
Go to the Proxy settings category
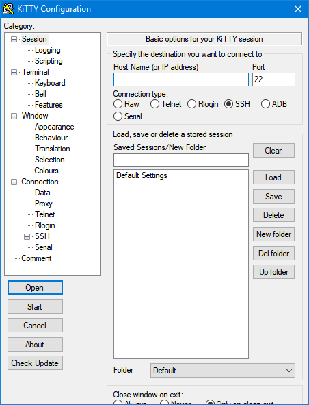tap(44, 204)
